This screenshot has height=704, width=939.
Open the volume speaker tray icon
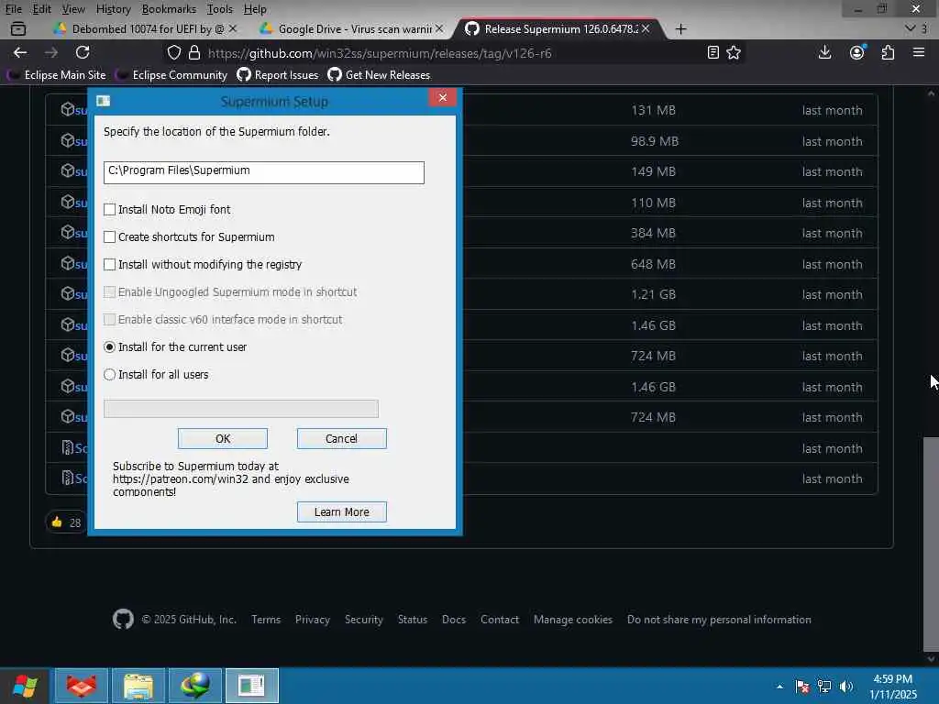846,687
